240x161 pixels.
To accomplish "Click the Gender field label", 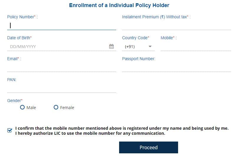I will [15, 101].
